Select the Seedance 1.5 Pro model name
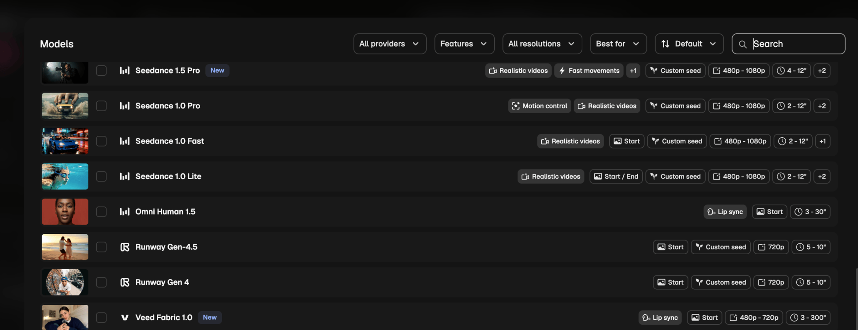858x330 pixels. pyautogui.click(x=168, y=70)
